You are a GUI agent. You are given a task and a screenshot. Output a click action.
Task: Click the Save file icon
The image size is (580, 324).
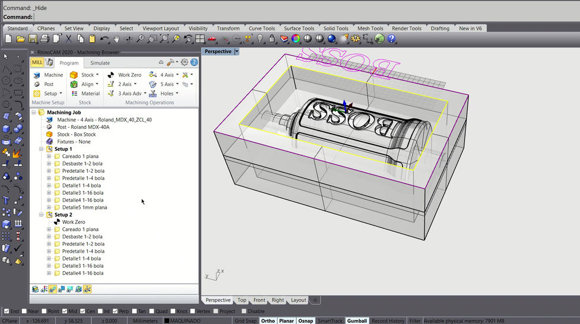pos(33,39)
